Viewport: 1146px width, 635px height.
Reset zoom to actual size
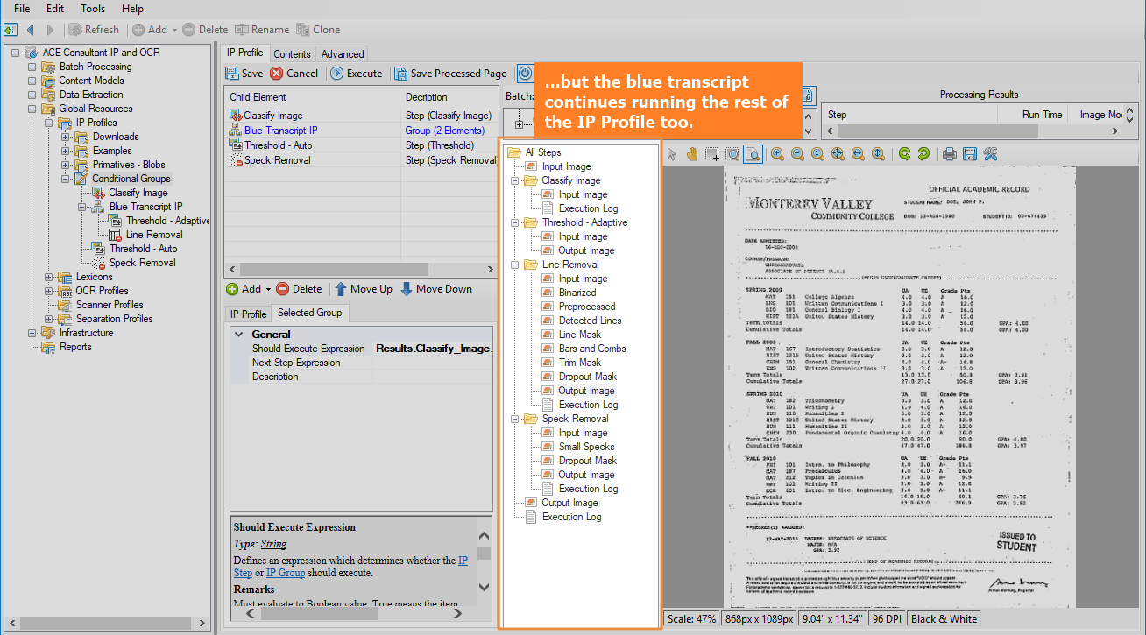(x=817, y=154)
